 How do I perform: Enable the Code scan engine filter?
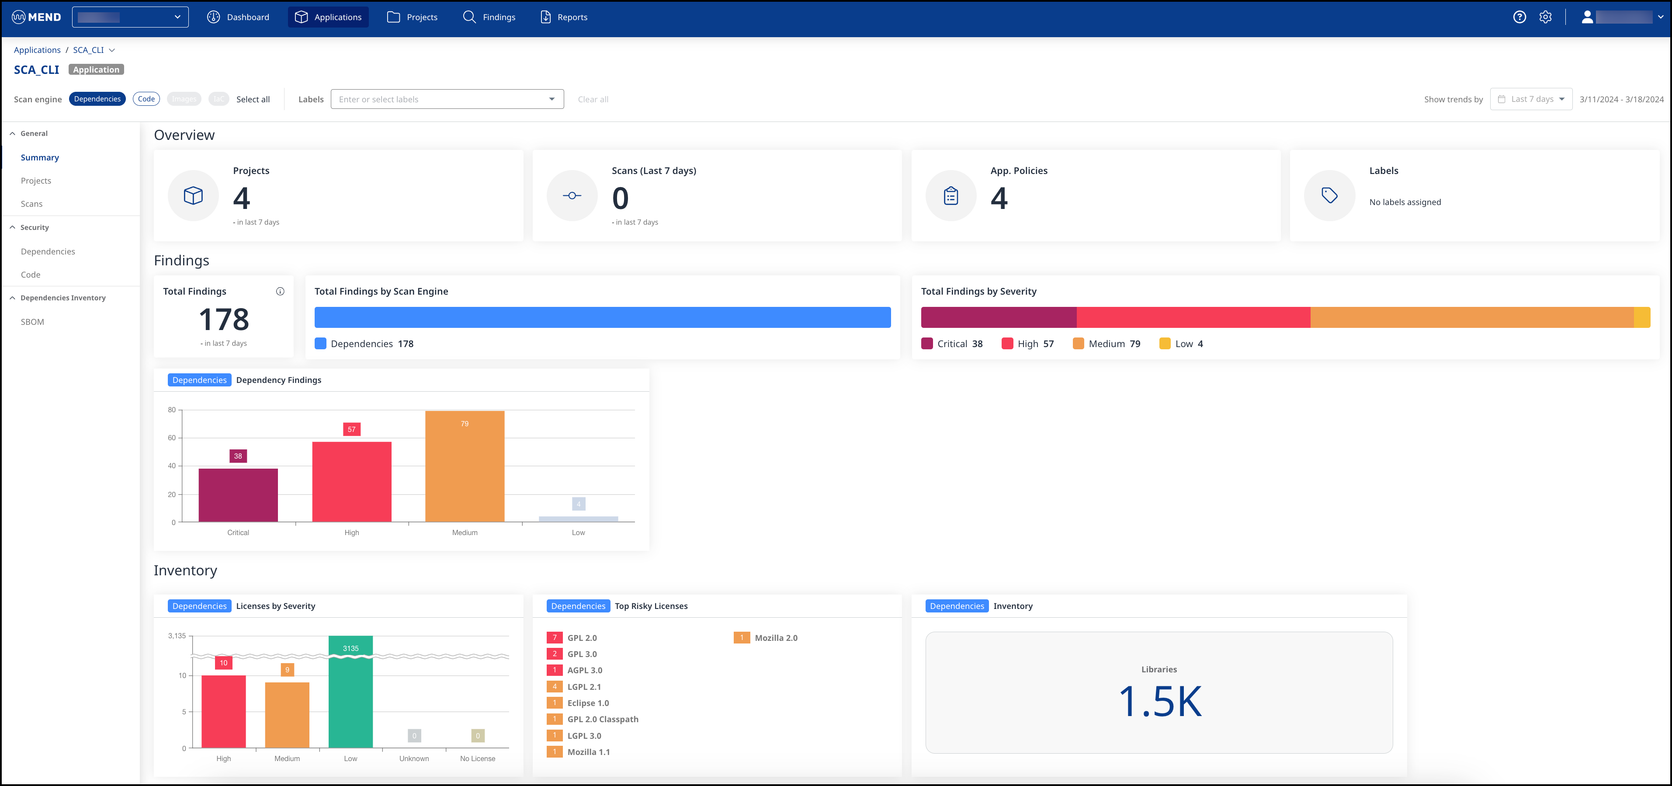click(146, 99)
